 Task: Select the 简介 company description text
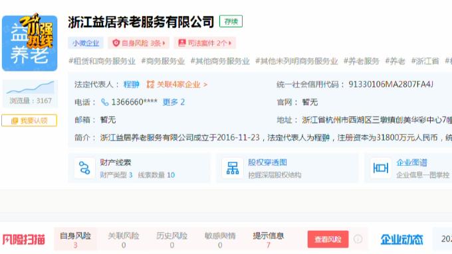tap(276, 137)
